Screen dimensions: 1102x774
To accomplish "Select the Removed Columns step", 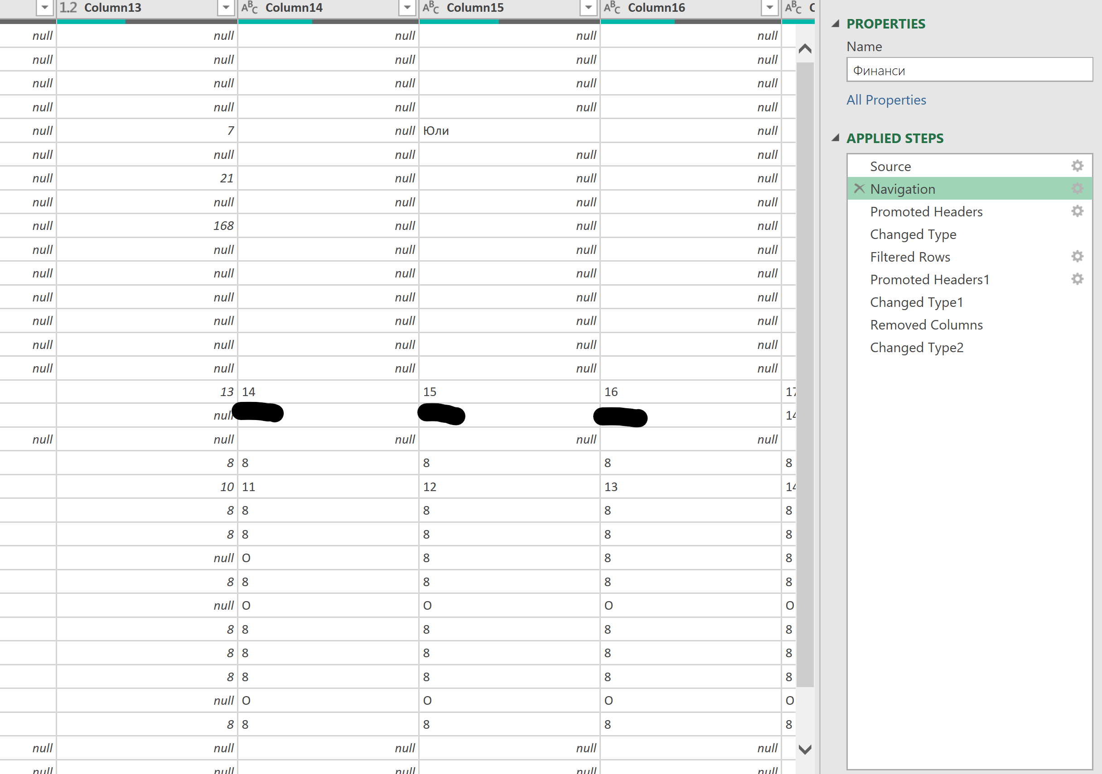I will [x=926, y=325].
